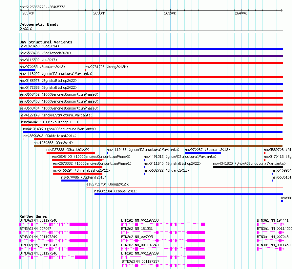
Task: Click the 26380k ruler position marker
Action: (99, 13)
